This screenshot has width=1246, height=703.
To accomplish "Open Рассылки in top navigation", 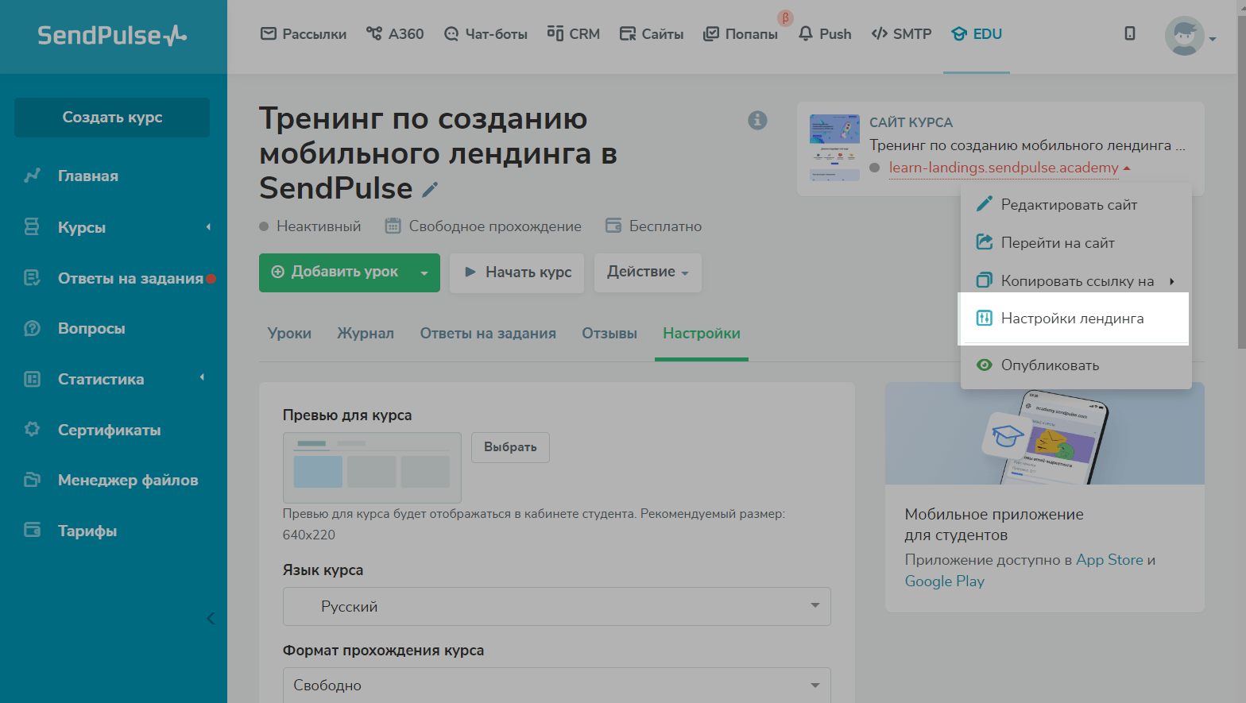I will (x=304, y=34).
